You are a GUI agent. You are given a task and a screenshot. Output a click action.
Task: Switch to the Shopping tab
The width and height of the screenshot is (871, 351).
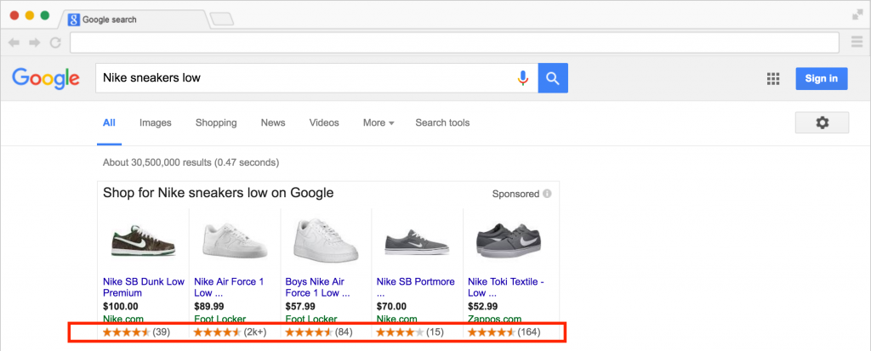click(x=216, y=122)
